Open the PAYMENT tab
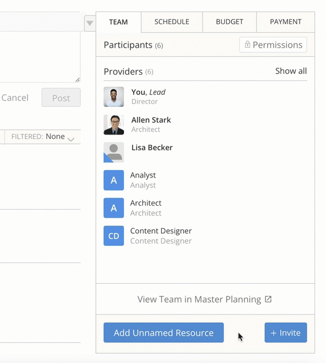 point(285,22)
